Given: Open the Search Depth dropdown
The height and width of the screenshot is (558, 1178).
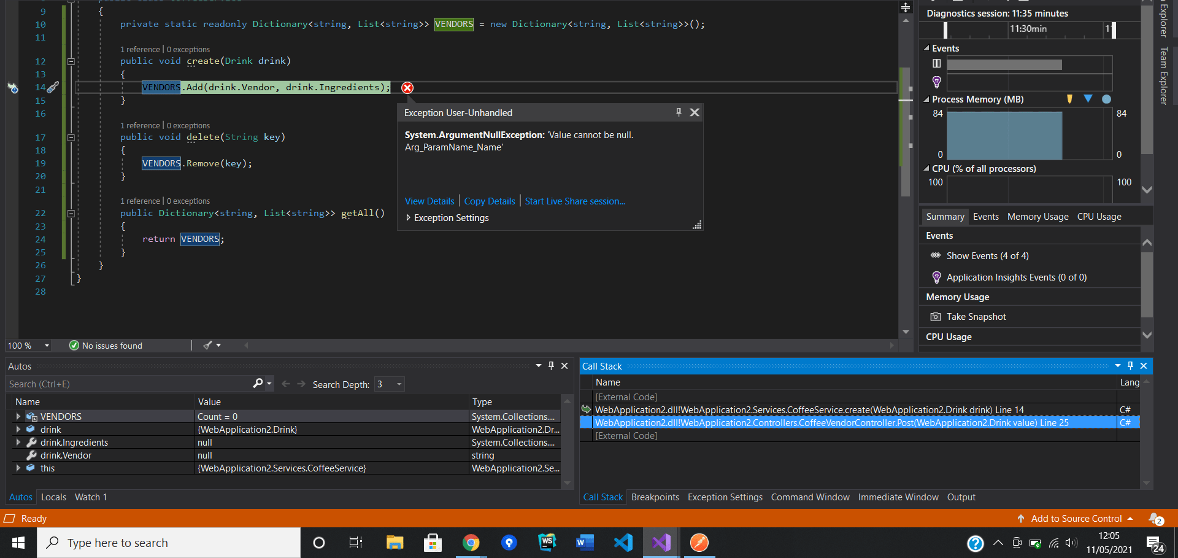Looking at the screenshot, I should (x=398, y=384).
